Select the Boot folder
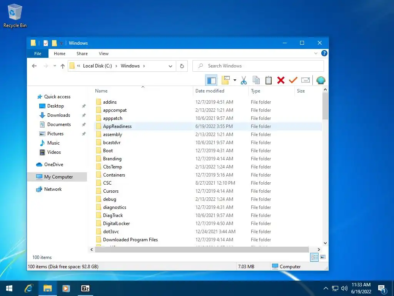The height and width of the screenshot is (296, 394). click(x=108, y=151)
